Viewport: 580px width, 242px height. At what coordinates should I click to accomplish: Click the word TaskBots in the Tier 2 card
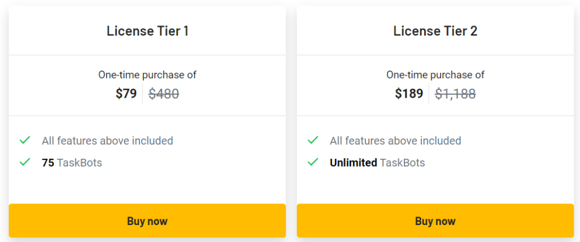point(402,163)
